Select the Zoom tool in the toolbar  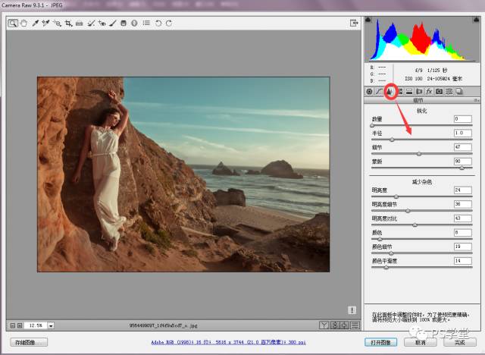[13, 24]
